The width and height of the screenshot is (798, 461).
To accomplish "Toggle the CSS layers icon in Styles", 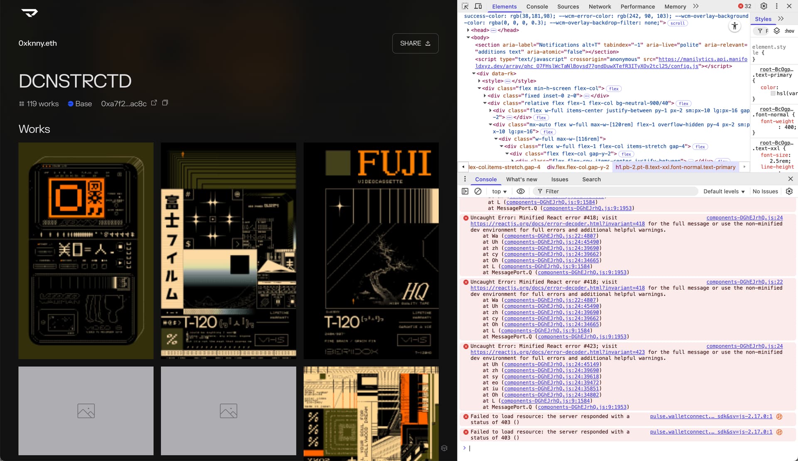I will pos(776,31).
